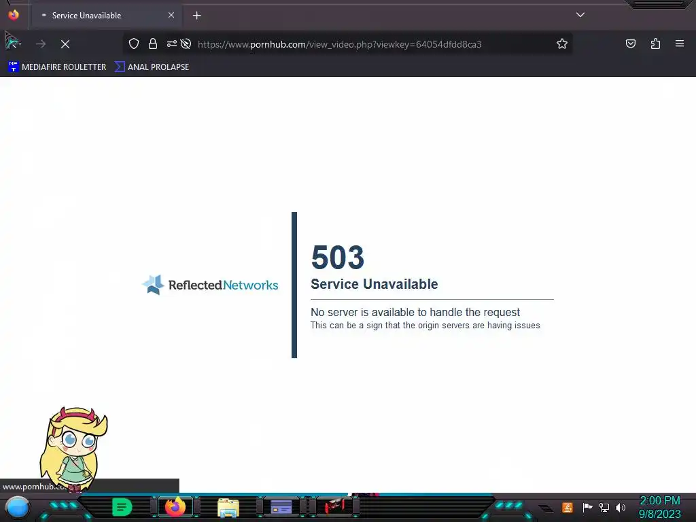Click the forward navigation arrow
Viewport: 696px width, 522px height.
[41, 44]
